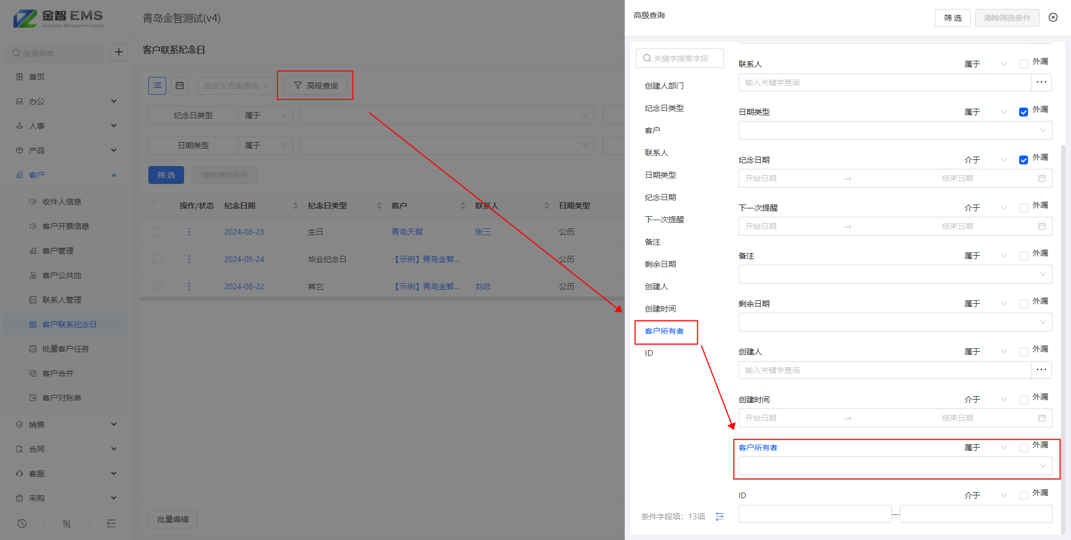The height and width of the screenshot is (540, 1071).
Task: Open the history clock icon in sidebar footer
Action: 22,523
